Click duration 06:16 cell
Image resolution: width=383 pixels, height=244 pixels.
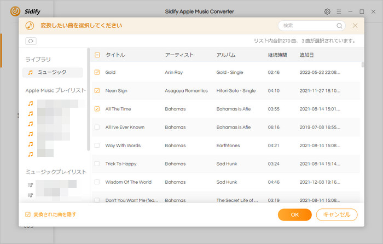[x=274, y=127]
